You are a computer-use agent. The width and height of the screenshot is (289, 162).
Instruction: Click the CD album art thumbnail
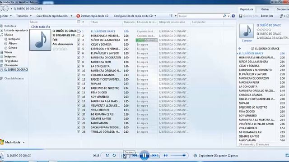(x=40, y=40)
